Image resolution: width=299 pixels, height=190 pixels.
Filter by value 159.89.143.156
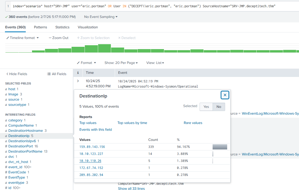point(92,147)
